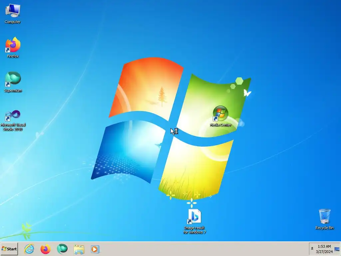Open Windows Explorer from the taskbar
The image size is (341, 256).
(x=79, y=249)
